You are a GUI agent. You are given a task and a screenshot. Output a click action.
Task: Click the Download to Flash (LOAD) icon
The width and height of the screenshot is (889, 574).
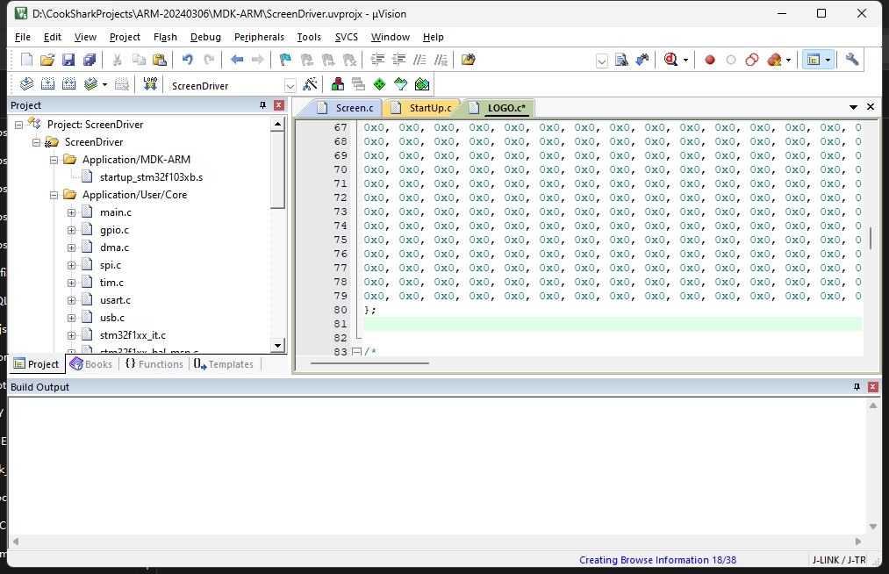coord(150,84)
